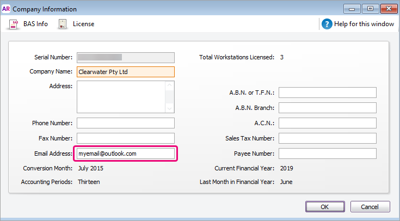Maximize the Company Information window
Image resolution: width=400 pixels, height=221 pixels.
[371, 8]
